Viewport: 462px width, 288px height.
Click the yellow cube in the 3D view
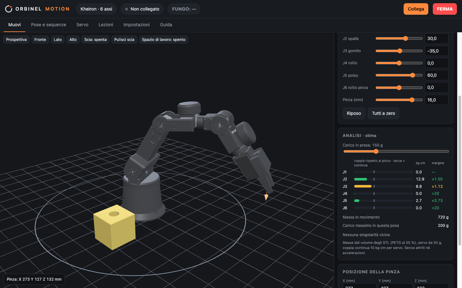coord(114,227)
